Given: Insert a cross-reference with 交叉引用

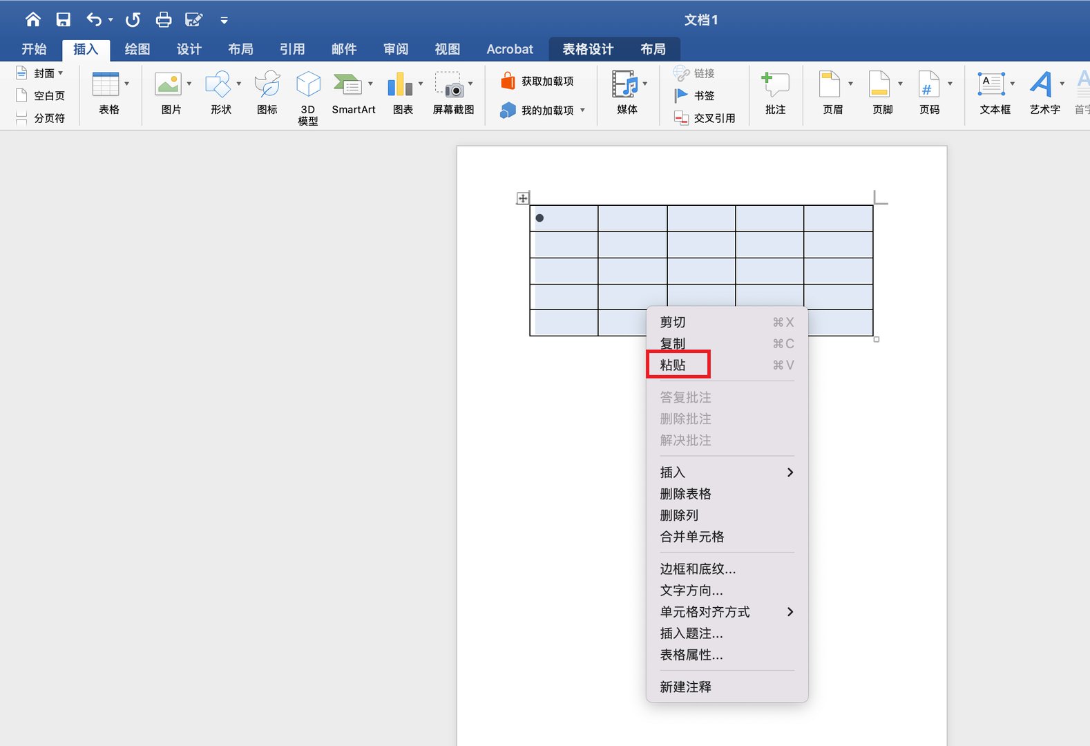Looking at the screenshot, I should click(705, 118).
